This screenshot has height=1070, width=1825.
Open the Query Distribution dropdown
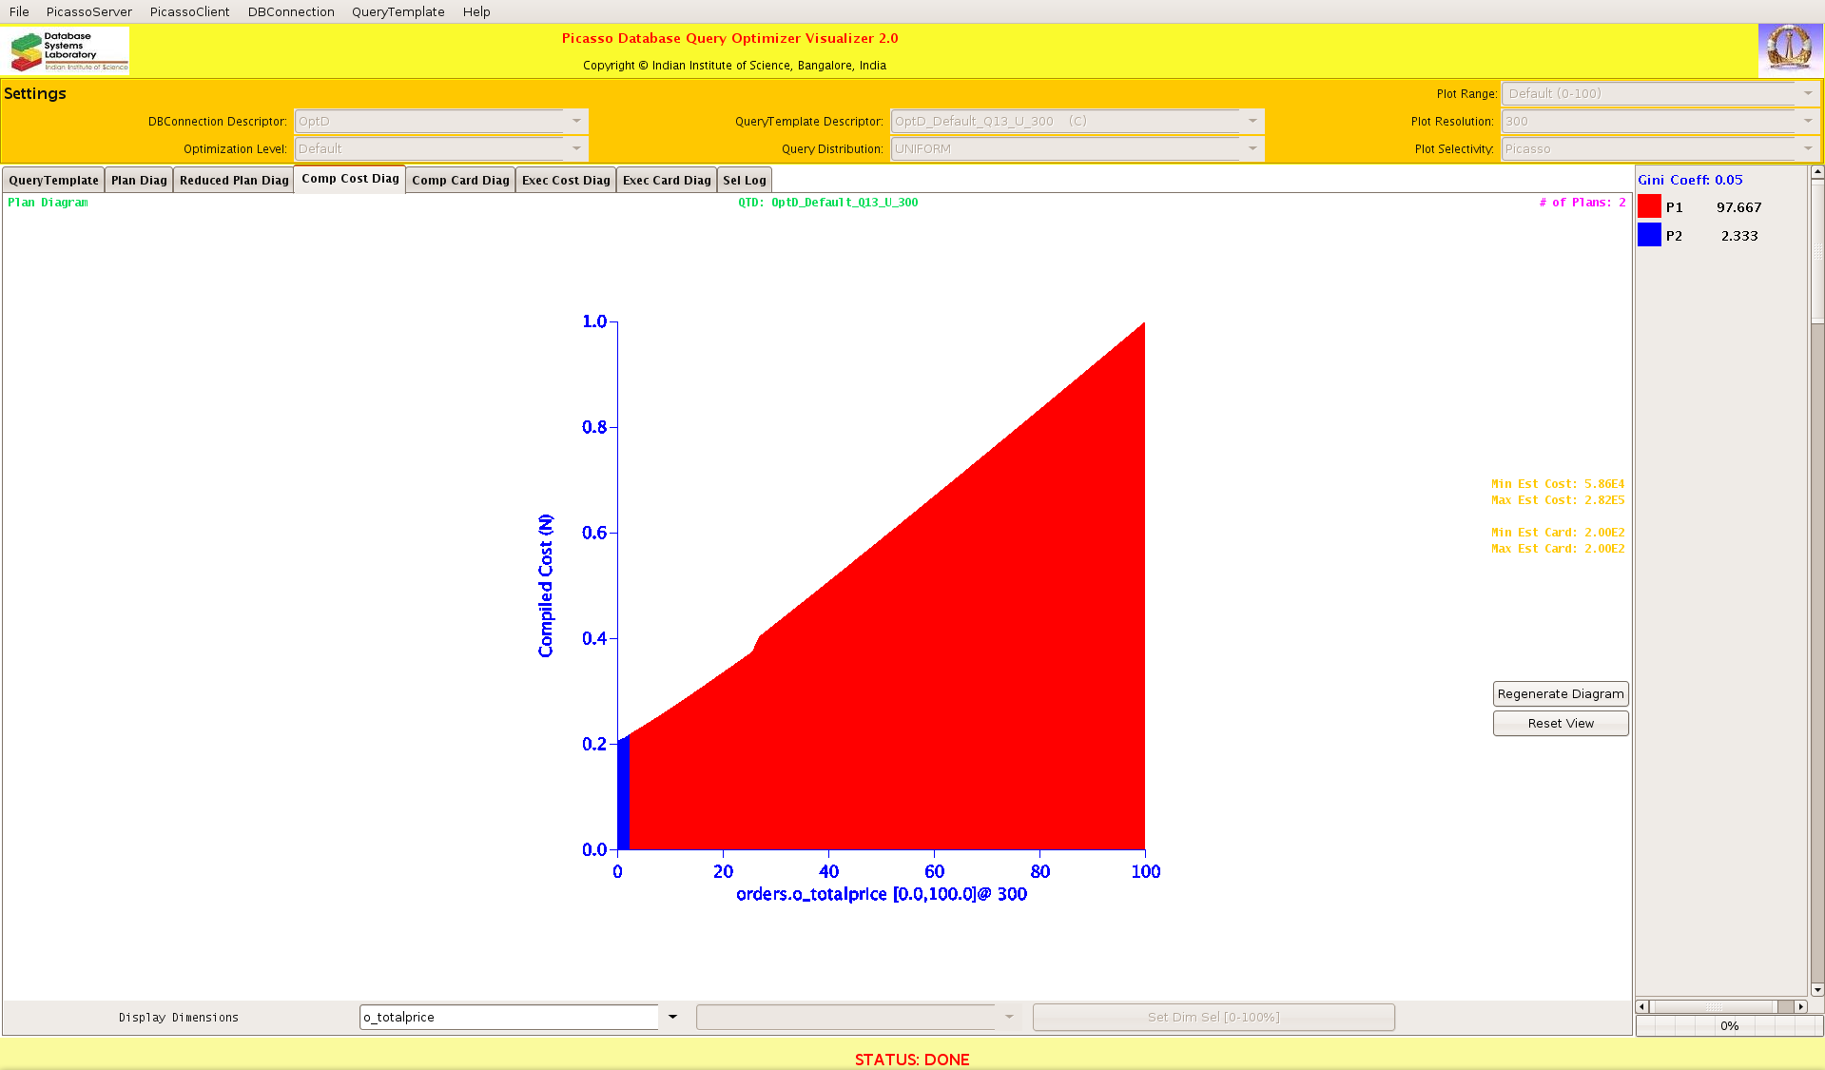[x=1252, y=149]
